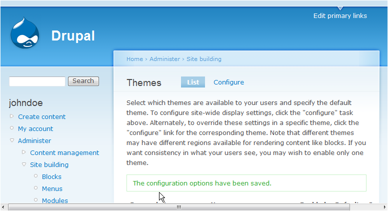Open the Modules admin page
This screenshot has height=211, width=388.
pos(54,200)
